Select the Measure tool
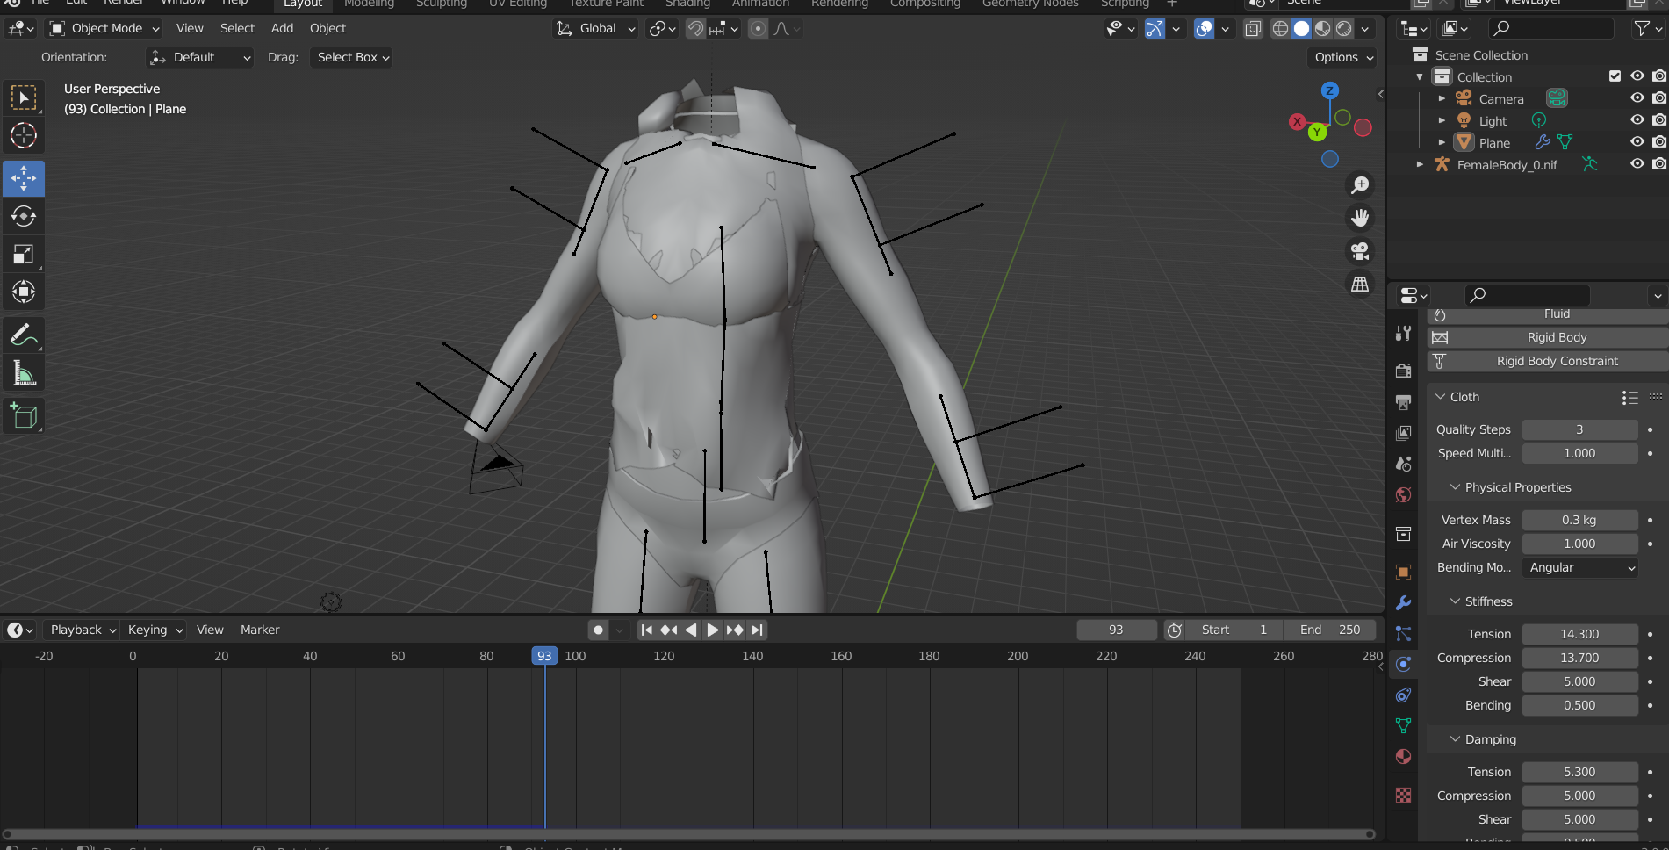The width and height of the screenshot is (1669, 850). tap(24, 374)
